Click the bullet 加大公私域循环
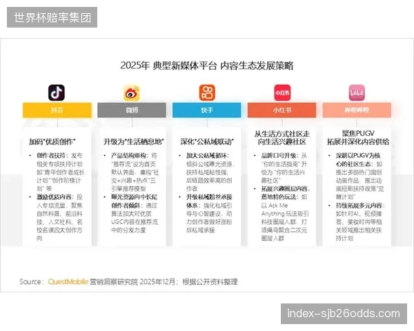 click(208, 155)
